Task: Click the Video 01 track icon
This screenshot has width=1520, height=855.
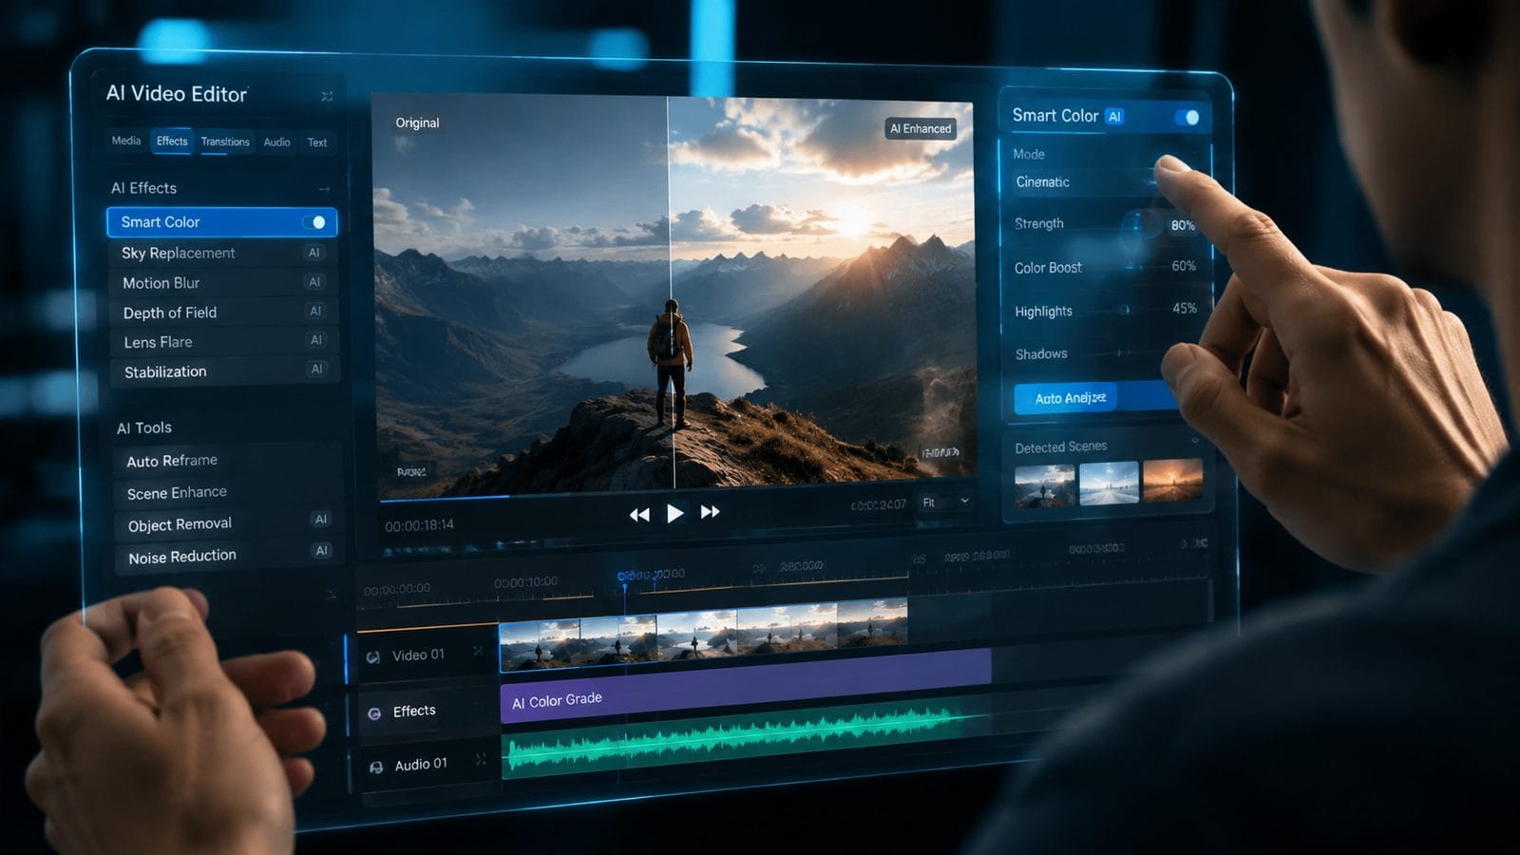Action: click(x=373, y=656)
